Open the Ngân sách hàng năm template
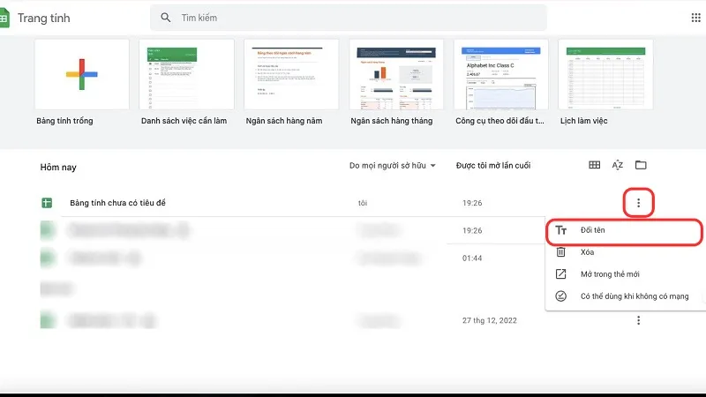The width and height of the screenshot is (706, 397). coord(290,74)
